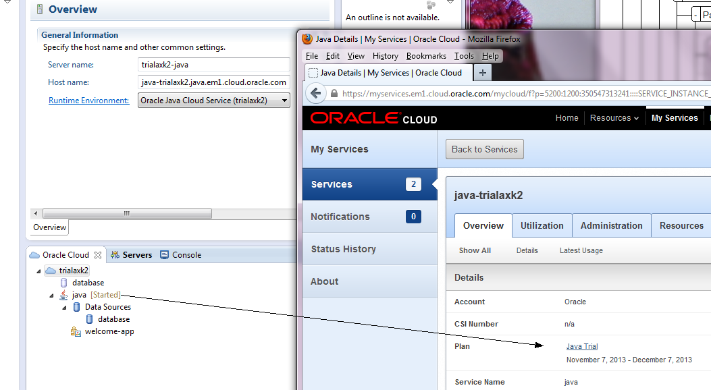The width and height of the screenshot is (711, 390).
Task: Open Firefox File menu
Action: pos(312,56)
